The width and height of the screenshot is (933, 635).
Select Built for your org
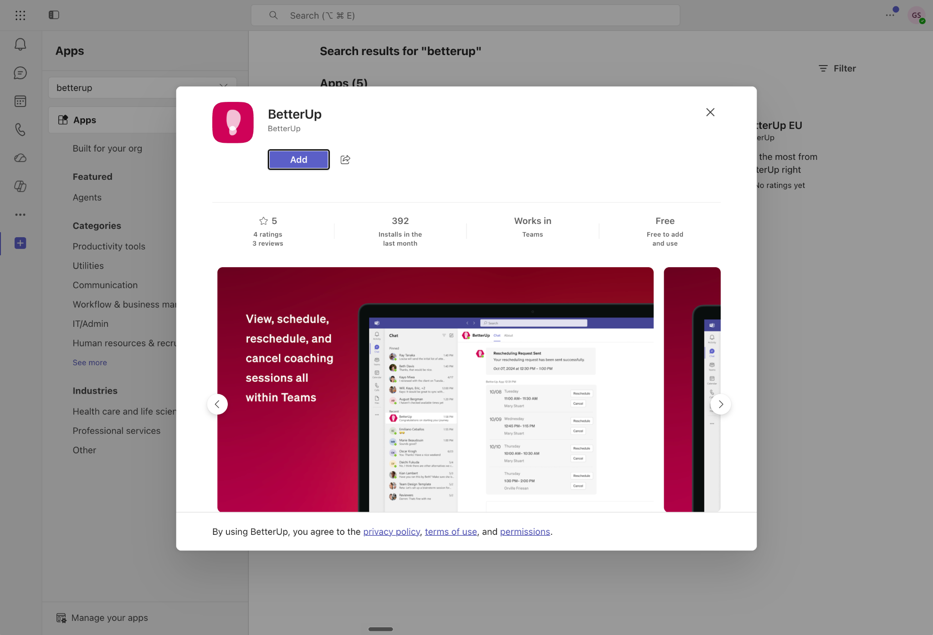click(107, 148)
